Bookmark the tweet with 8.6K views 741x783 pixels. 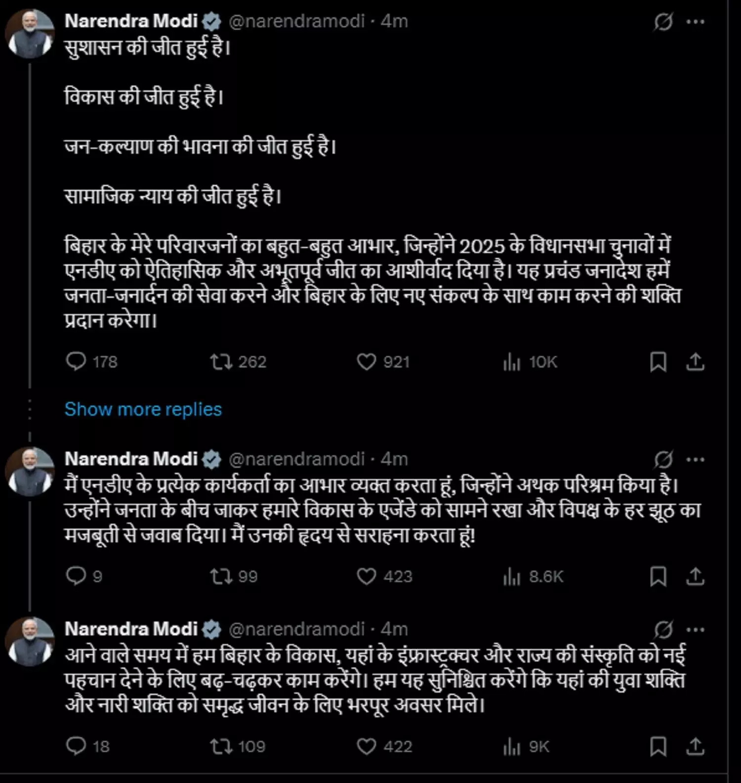[x=658, y=576]
